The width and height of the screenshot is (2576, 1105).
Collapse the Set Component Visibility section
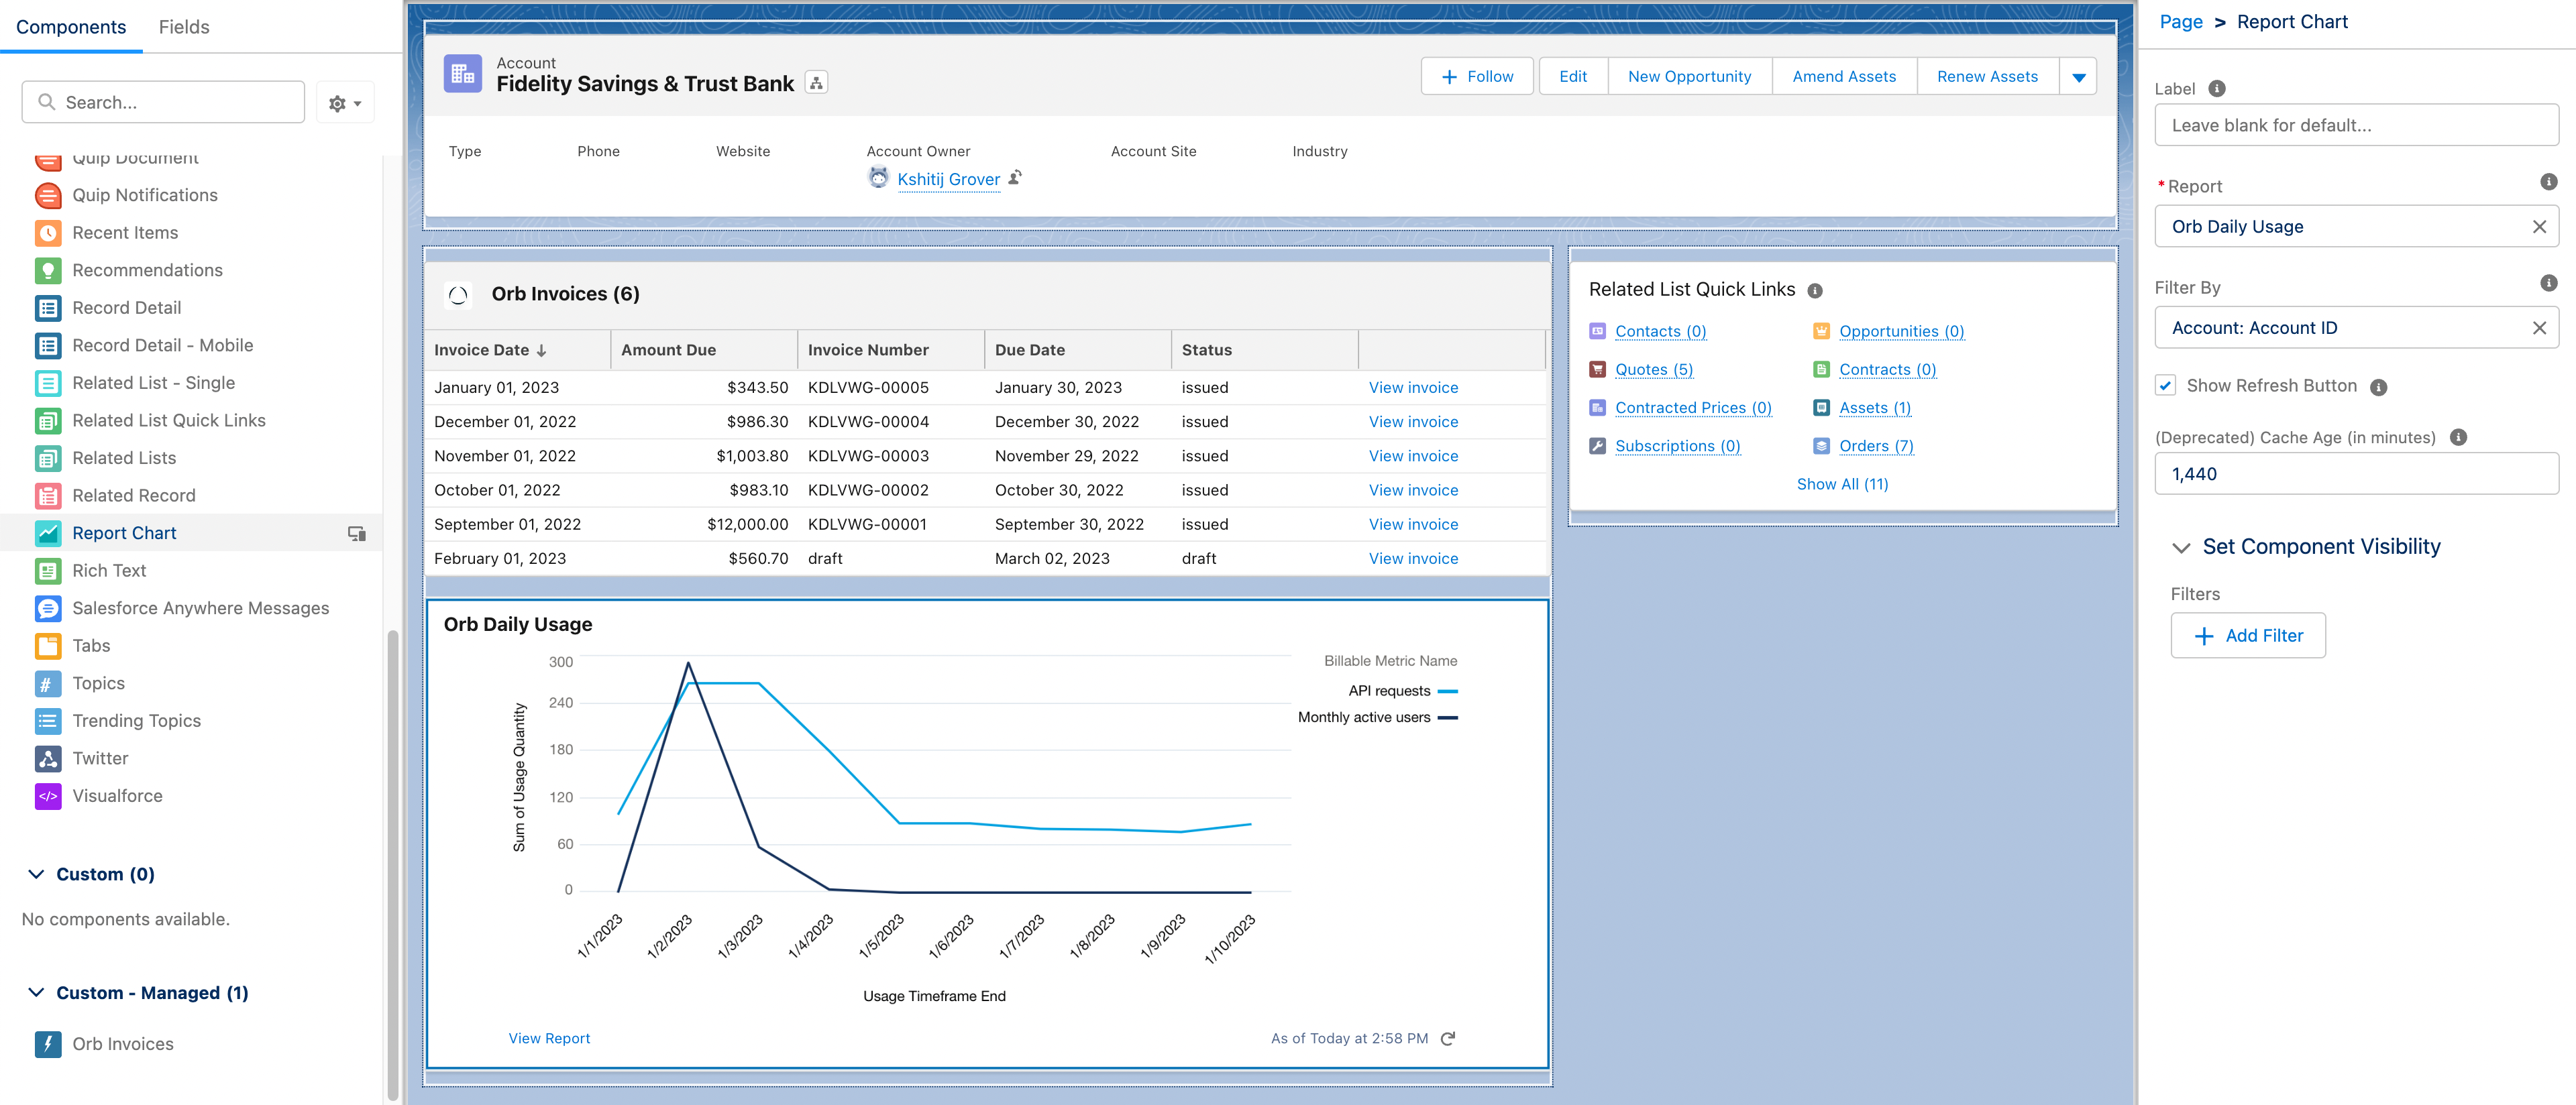pyautogui.click(x=2181, y=548)
